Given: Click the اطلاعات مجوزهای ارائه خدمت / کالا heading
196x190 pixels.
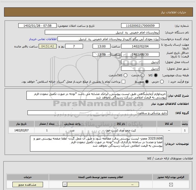Looking at the screenshot, I should pyautogui.click(x=170, y=158).
